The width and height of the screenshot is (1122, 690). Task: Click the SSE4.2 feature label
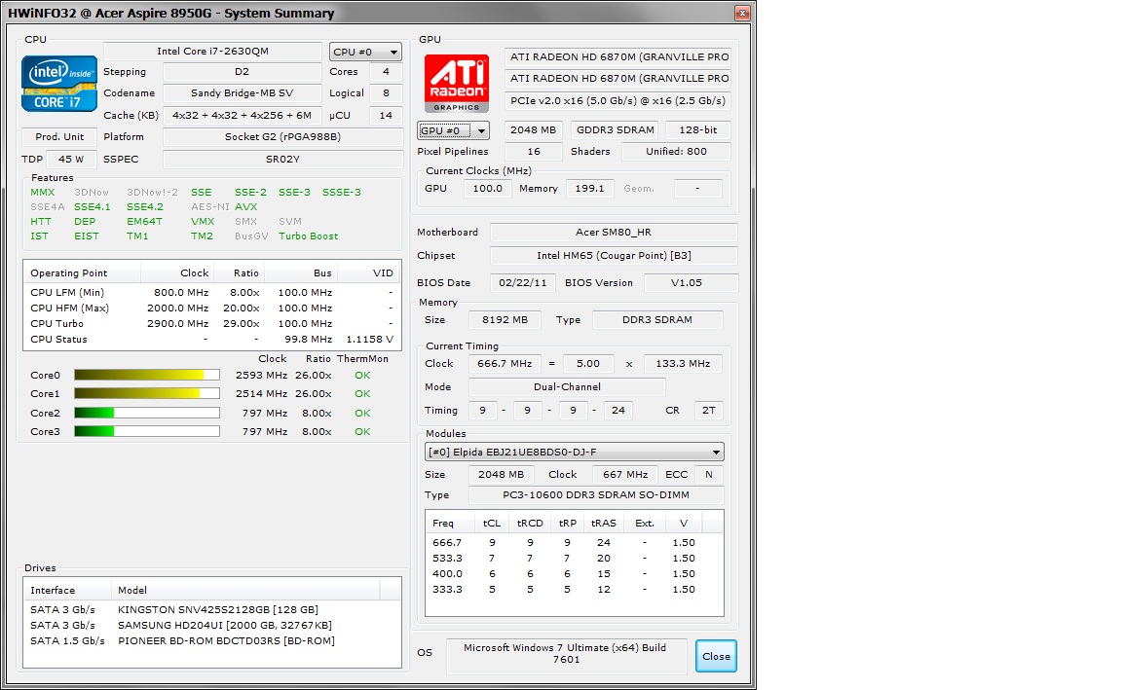click(144, 206)
